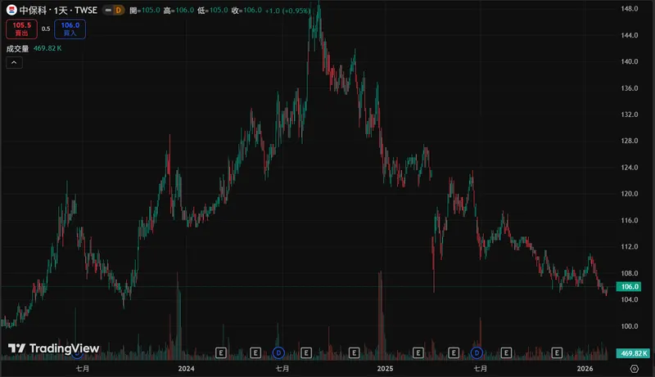655x377 pixels.
Task: Open the 中保科 · 1天 · TWSE symbol title
Action: 58,10
